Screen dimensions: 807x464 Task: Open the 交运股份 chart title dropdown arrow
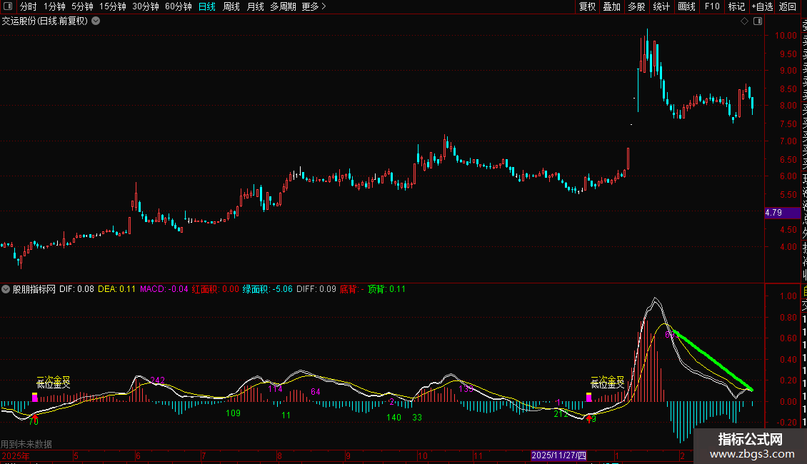pos(96,21)
